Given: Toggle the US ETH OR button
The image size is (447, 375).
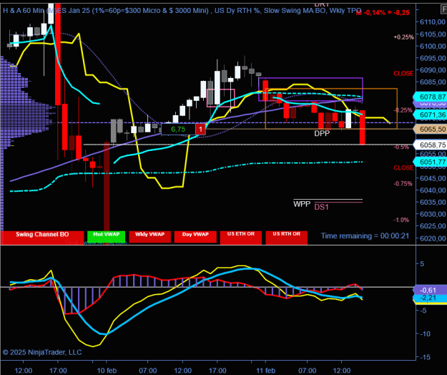Looking at the screenshot, I should pos(240,238).
